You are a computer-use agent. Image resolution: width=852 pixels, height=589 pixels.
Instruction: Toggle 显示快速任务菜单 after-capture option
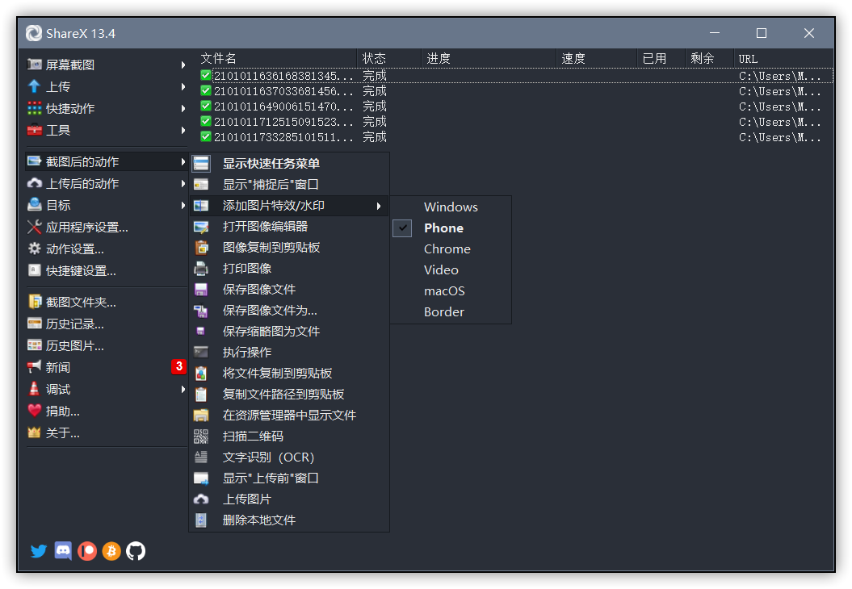coord(289,164)
